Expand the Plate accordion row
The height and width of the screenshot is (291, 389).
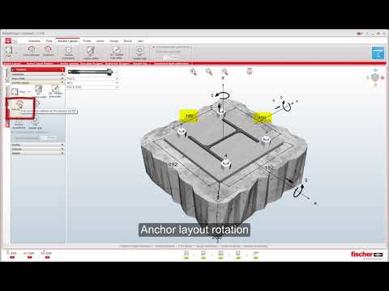(x=37, y=78)
